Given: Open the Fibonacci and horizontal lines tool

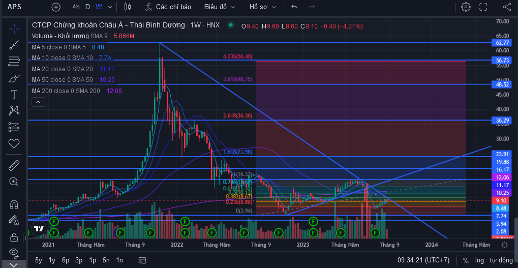Looking at the screenshot, I should coord(14,61).
